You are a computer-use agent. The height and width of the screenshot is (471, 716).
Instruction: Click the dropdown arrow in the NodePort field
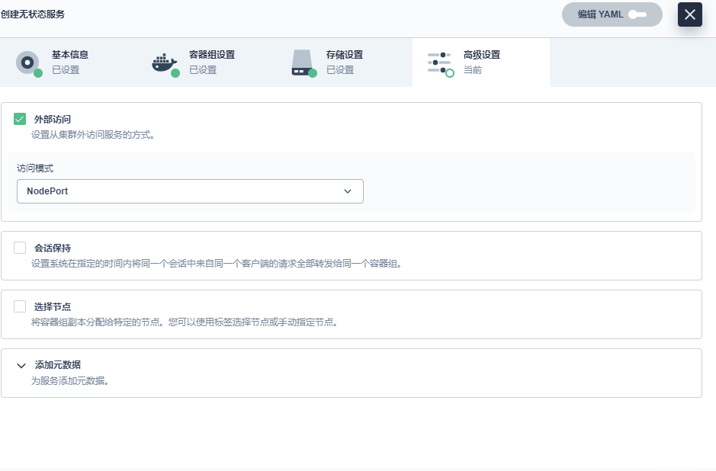tap(348, 191)
